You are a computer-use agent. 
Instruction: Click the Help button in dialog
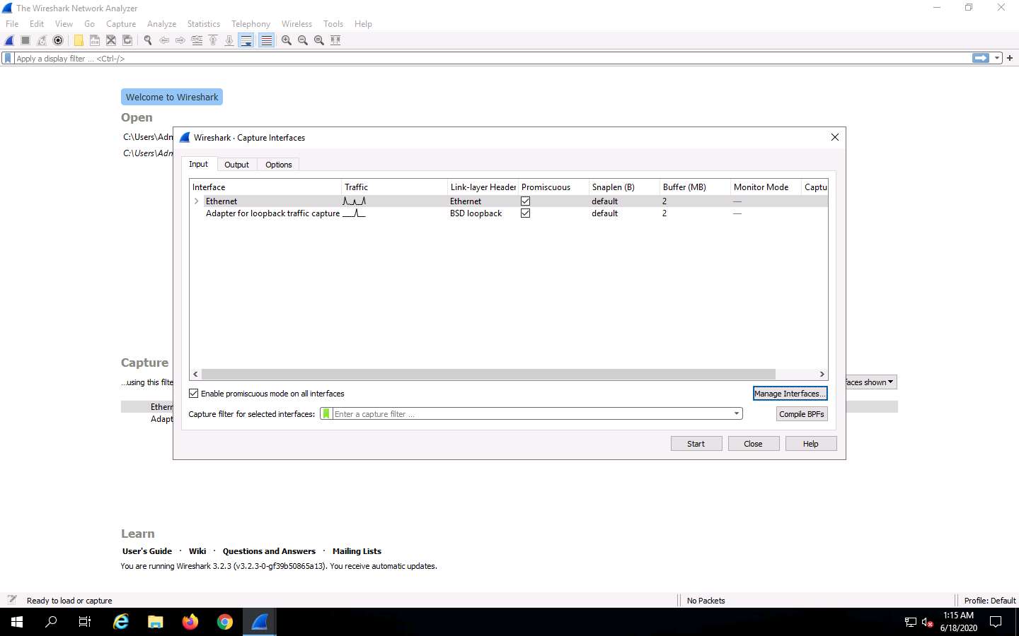point(811,444)
